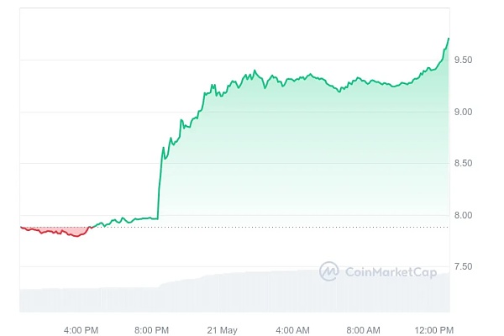Click the price line's final peak at far right

click(x=449, y=39)
